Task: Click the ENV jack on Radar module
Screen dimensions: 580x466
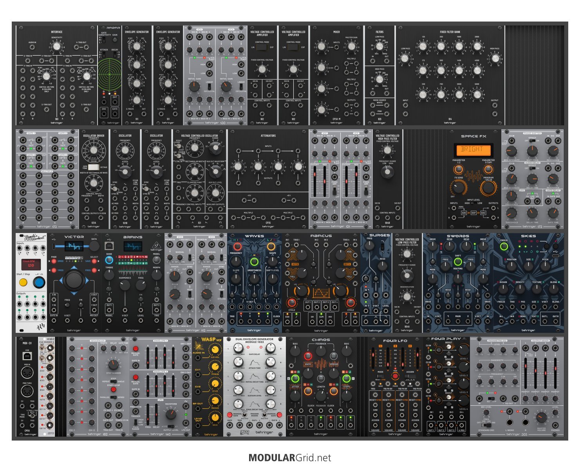Action: pos(104,114)
